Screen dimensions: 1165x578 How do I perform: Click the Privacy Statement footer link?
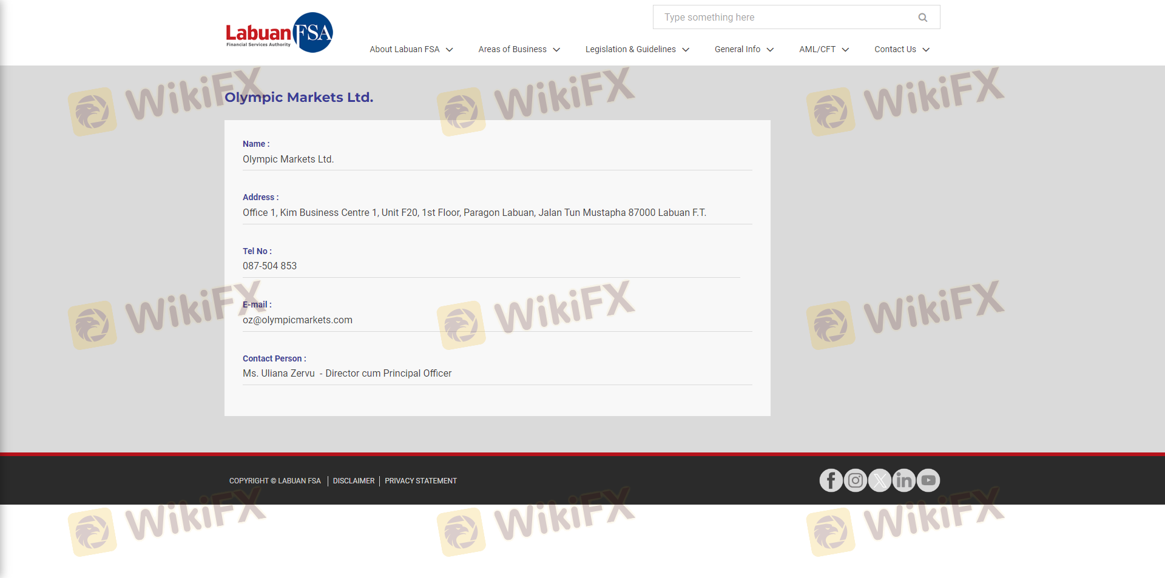[x=420, y=481]
